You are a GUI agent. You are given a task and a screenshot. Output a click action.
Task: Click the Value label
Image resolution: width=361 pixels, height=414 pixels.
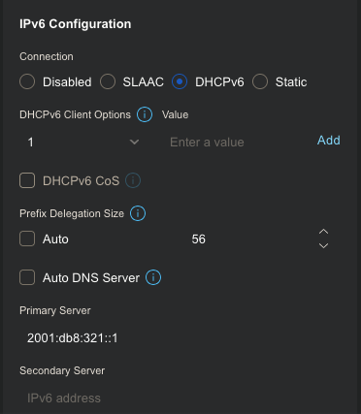click(x=175, y=114)
